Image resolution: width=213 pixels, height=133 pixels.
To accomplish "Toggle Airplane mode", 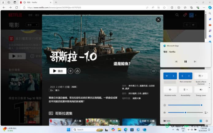I will coord(170,89).
